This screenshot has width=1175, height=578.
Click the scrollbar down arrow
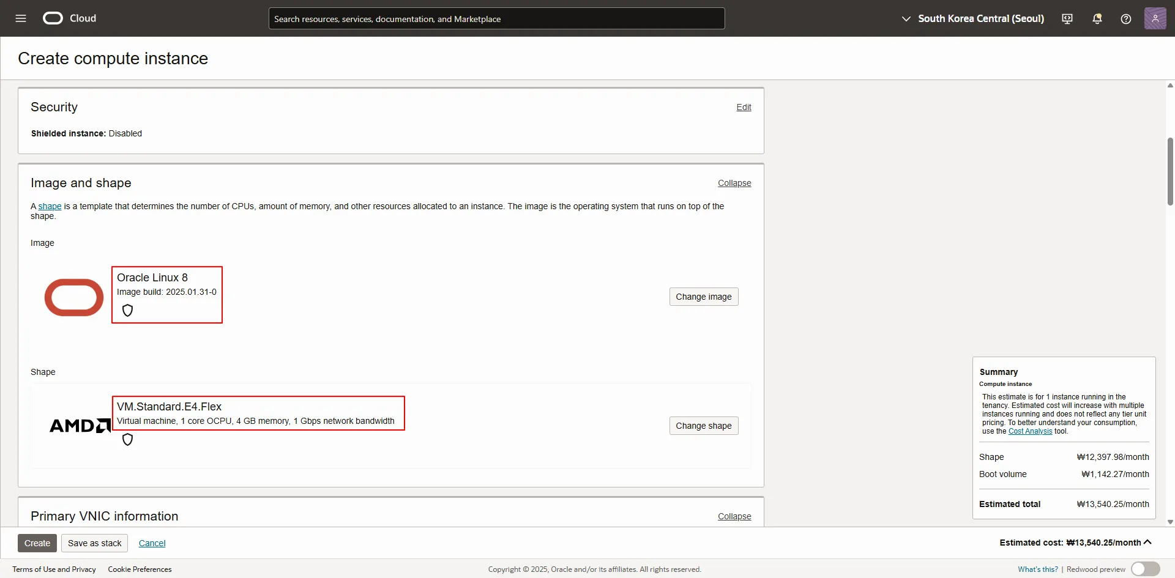1170,522
